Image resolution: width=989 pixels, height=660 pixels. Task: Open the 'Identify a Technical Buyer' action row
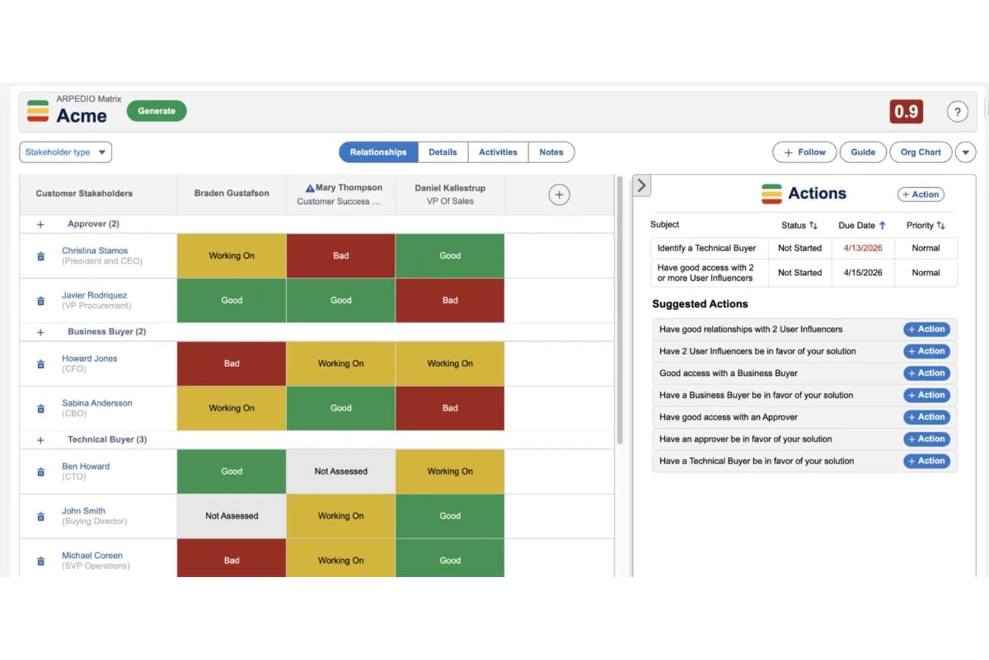803,248
